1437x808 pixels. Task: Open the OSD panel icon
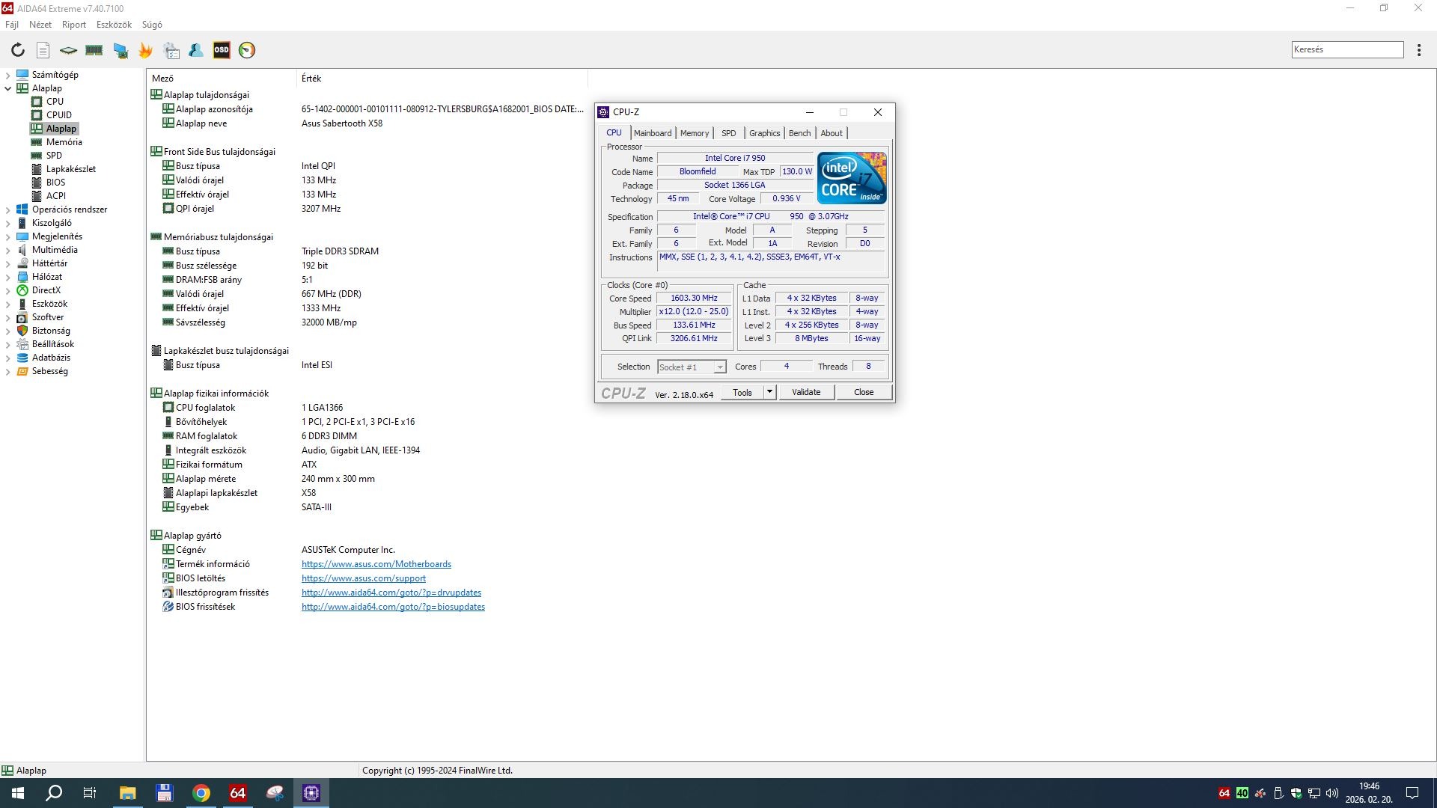[222, 50]
